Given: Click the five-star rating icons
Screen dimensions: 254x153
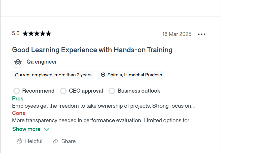Looking at the screenshot, I should pyautogui.click(x=37, y=34).
